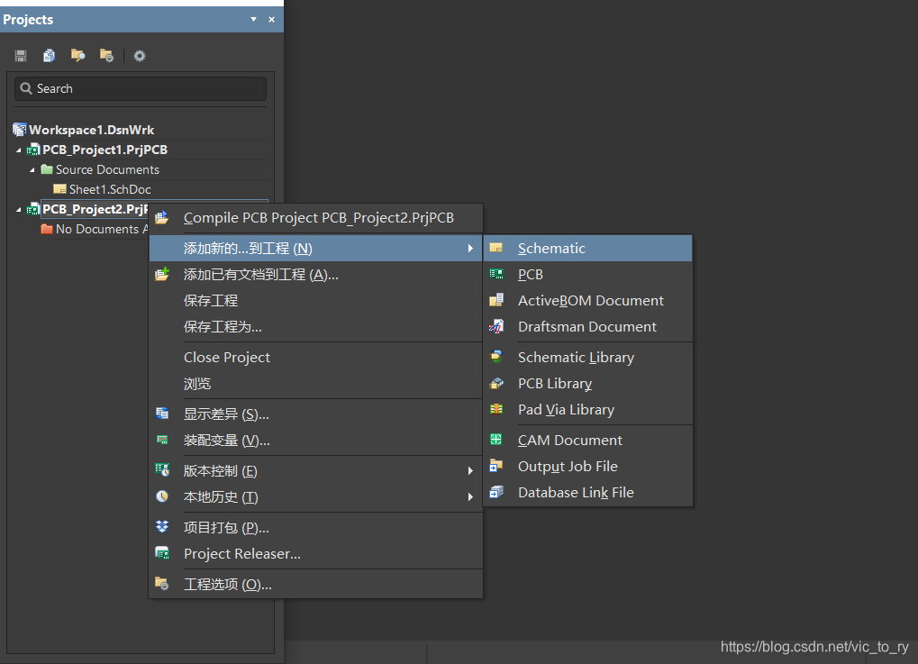This screenshot has width=918, height=664.
Task: Add new Database Link File
Action: click(587, 493)
